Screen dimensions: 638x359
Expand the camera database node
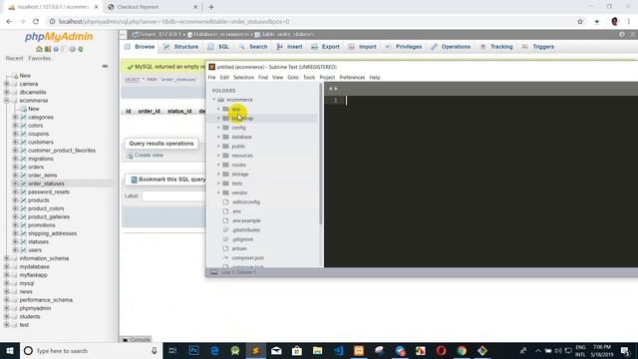[7, 84]
